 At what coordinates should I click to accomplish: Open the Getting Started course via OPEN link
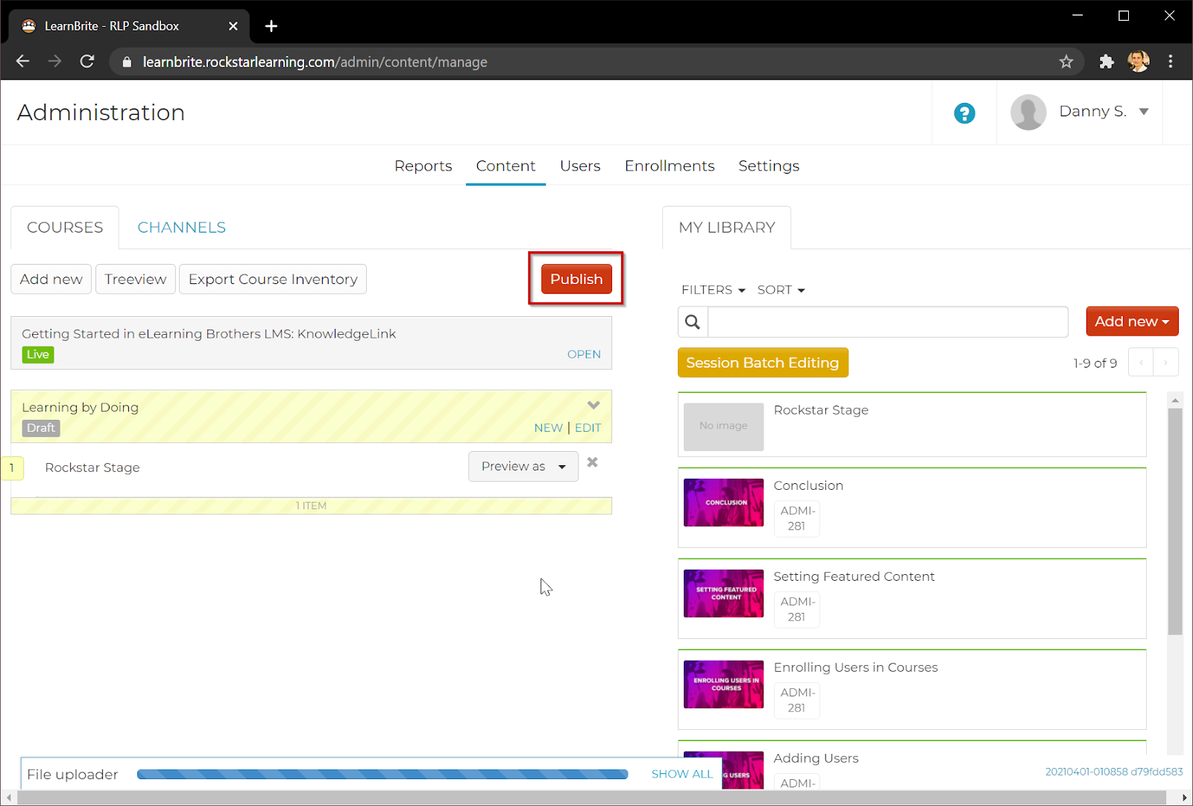pyautogui.click(x=584, y=354)
